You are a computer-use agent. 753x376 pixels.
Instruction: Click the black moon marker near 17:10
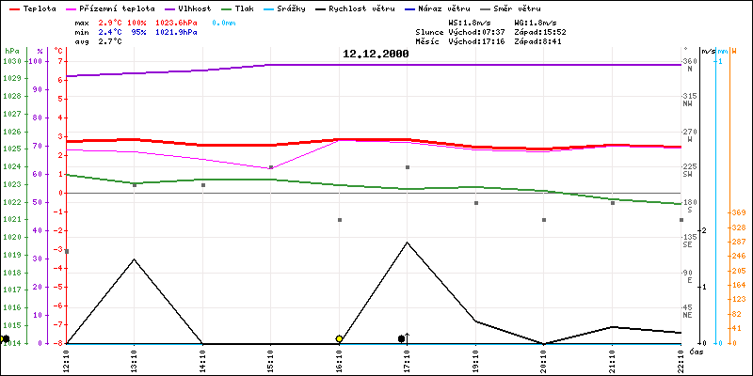(x=402, y=338)
